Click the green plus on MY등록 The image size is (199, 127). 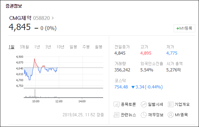(x=178, y=28)
